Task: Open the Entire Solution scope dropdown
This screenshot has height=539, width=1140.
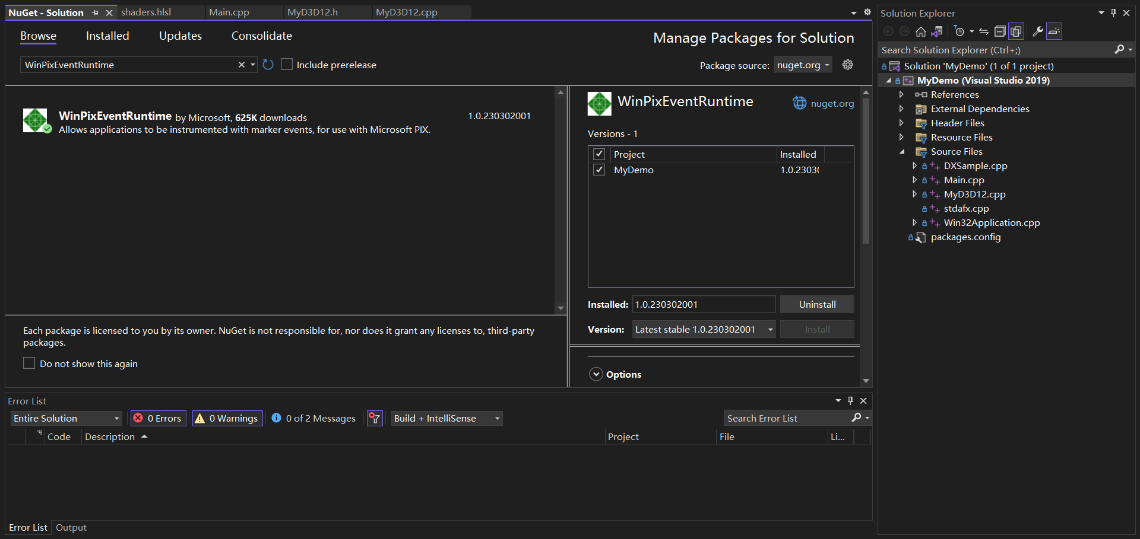Action: pyautogui.click(x=66, y=419)
